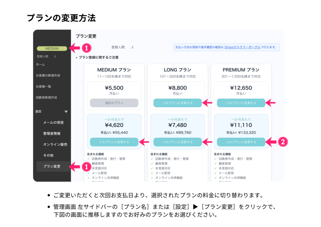Switch to PREMIUM plan yearly ¥11,110
Screen dimensions: 321x227
pyautogui.click(x=241, y=142)
